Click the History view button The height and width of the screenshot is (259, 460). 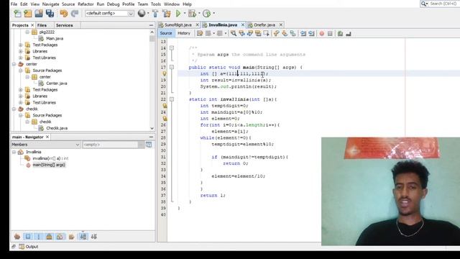(x=184, y=33)
